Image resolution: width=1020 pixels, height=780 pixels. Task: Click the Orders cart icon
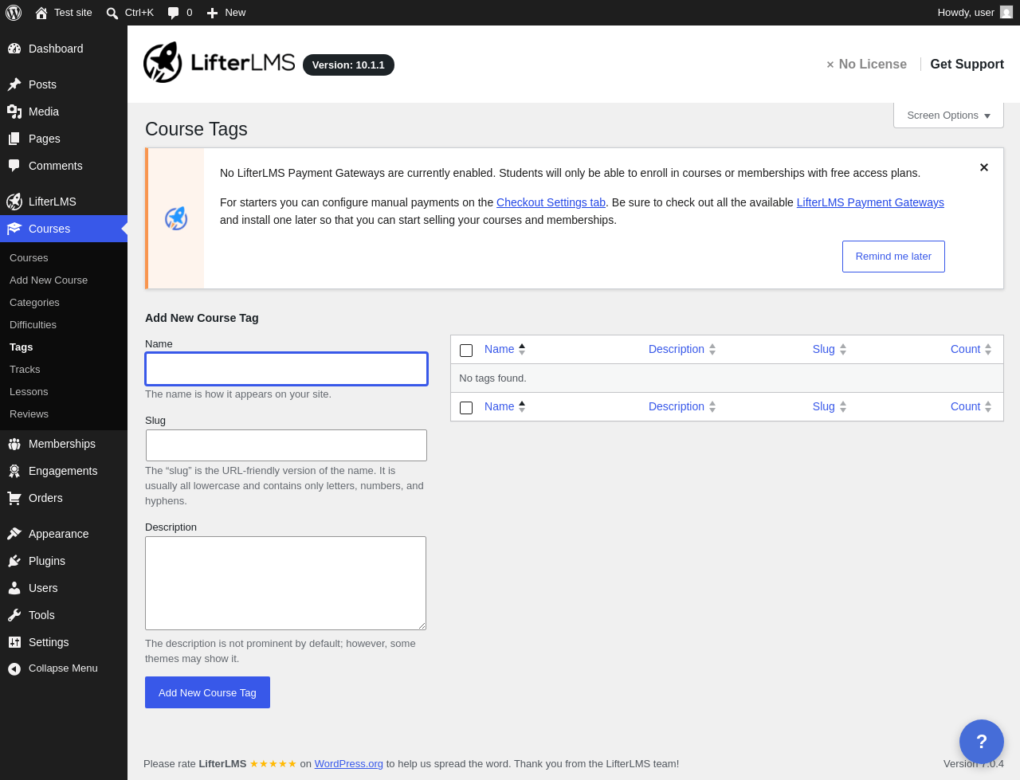click(14, 498)
